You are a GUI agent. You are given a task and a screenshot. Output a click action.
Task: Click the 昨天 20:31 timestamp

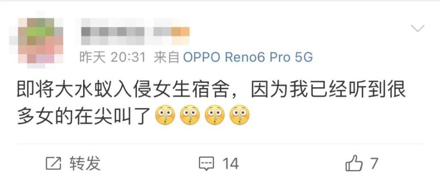click(113, 58)
